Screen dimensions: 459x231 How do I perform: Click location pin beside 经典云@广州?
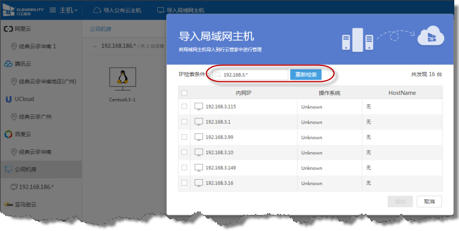14,117
